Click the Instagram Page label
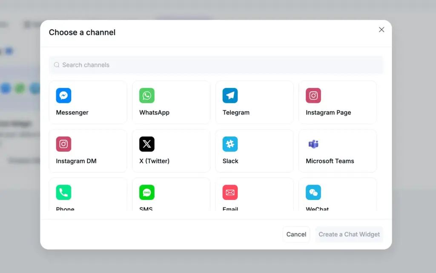The image size is (436, 273). point(328,113)
